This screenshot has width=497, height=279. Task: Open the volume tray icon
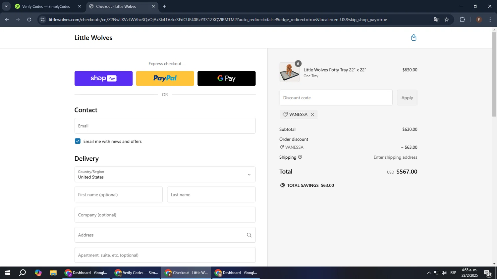tap(444, 273)
